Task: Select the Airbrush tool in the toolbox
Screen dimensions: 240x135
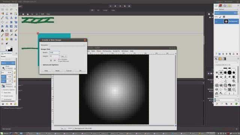Action: tap(11, 35)
